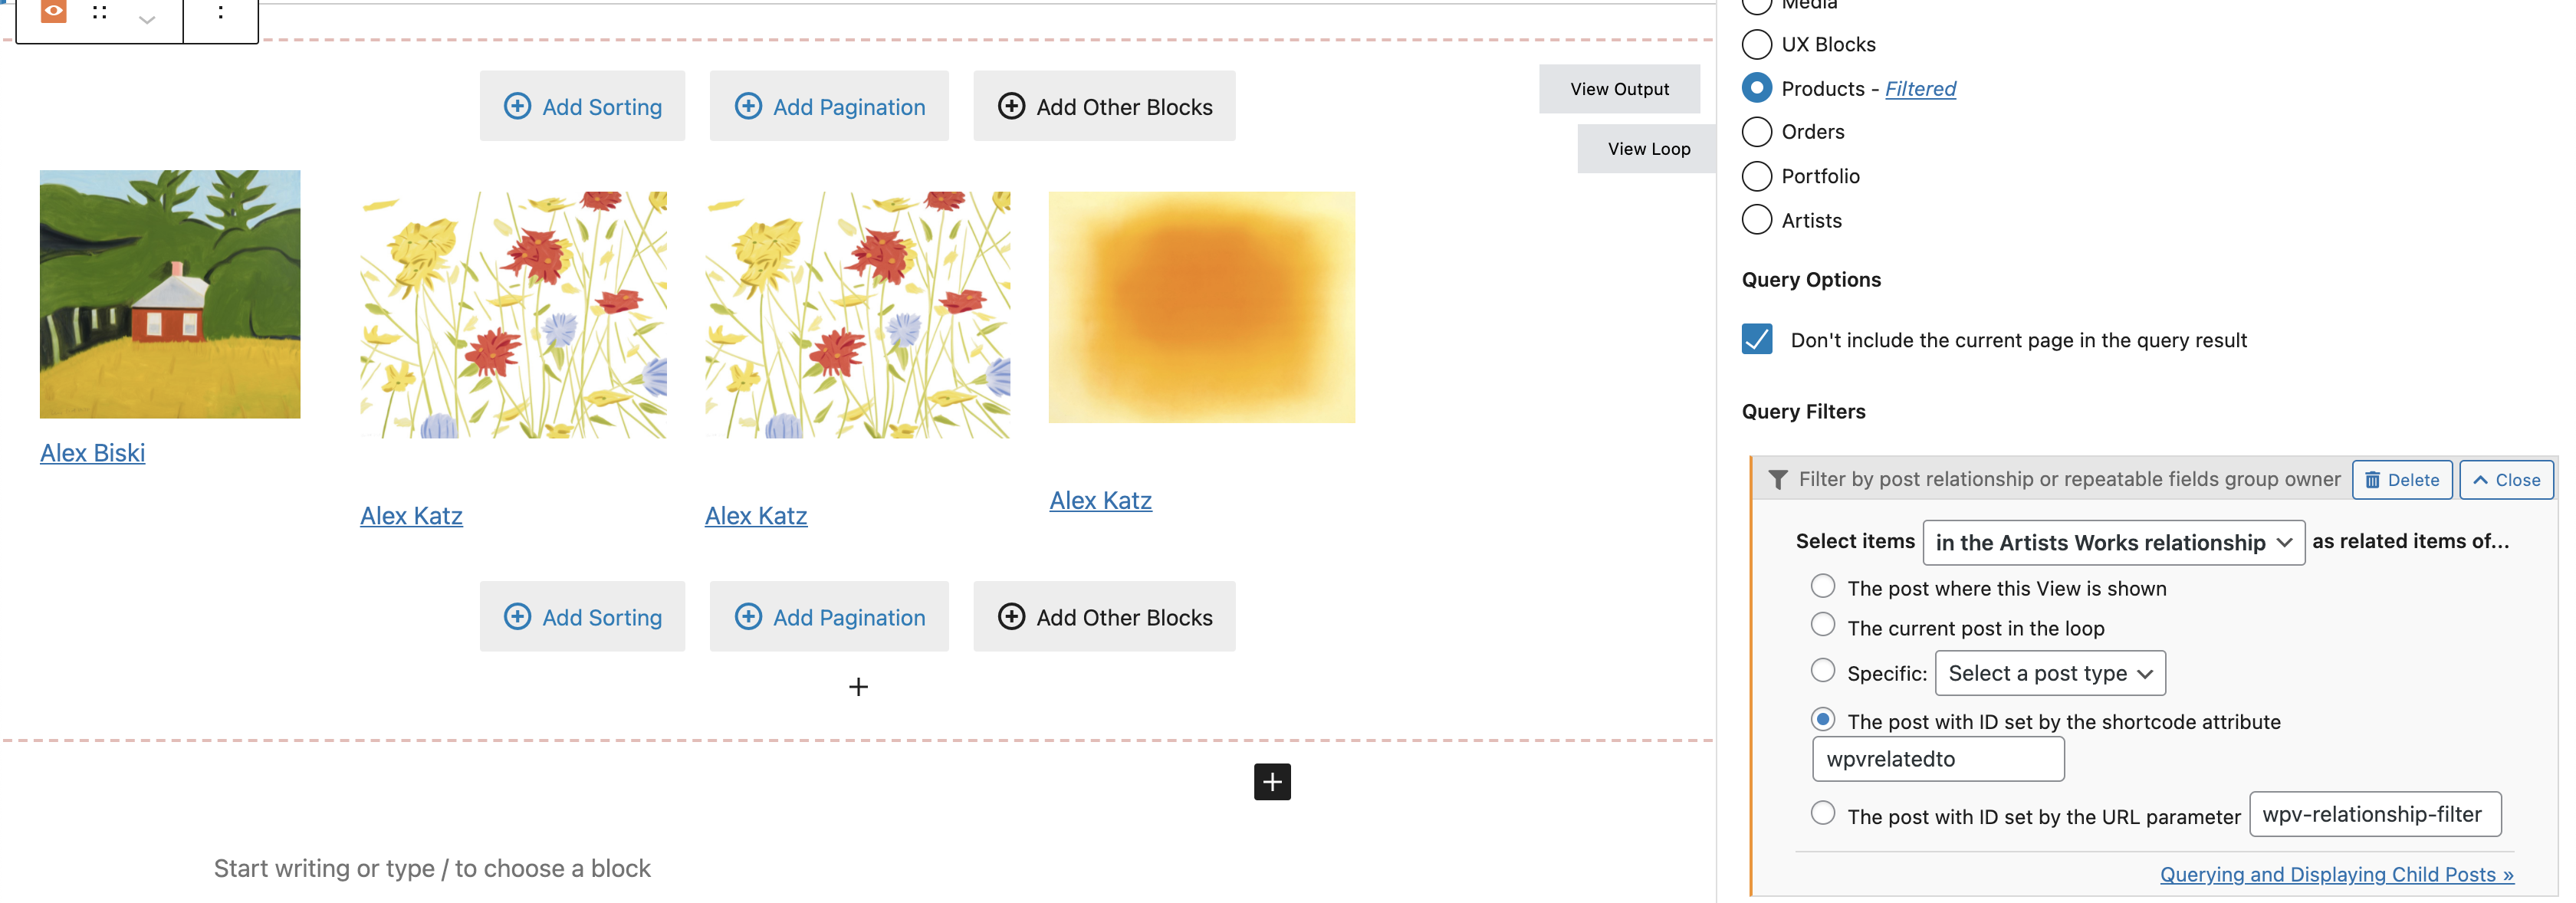Switch to the View Output tab

click(x=1619, y=89)
